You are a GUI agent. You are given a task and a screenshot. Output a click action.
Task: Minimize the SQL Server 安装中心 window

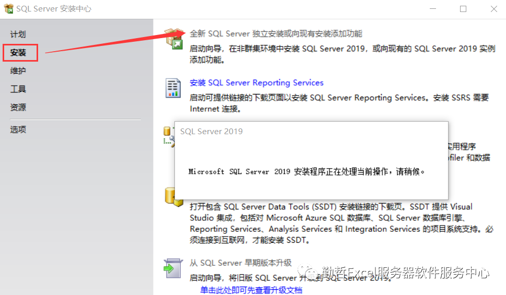(x=433, y=9)
